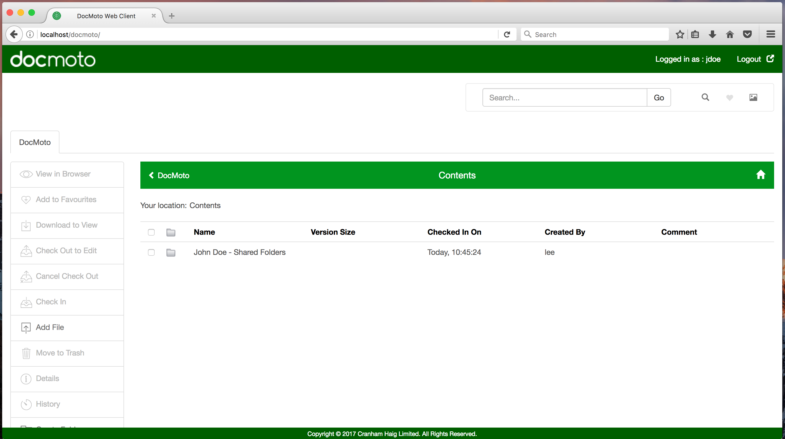Click the folder icon beside John Doe - Shared Folders
The width and height of the screenshot is (785, 439).
tap(171, 252)
